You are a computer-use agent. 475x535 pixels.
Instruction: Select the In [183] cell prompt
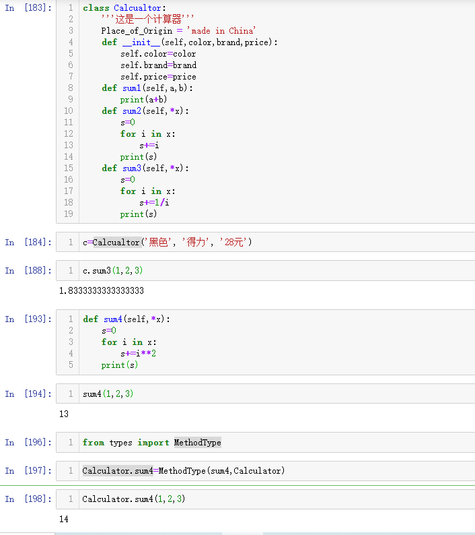[28, 8]
